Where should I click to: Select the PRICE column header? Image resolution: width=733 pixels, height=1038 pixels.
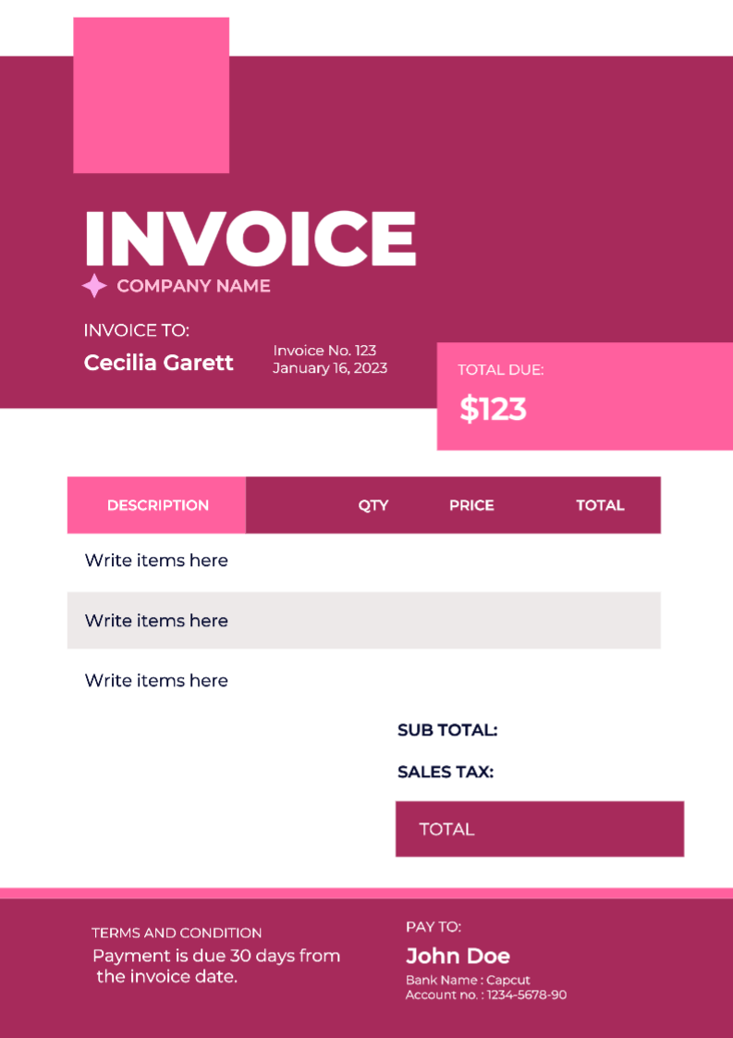pos(471,505)
